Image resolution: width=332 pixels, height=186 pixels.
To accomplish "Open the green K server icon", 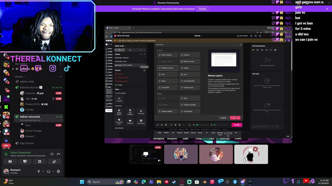I will 6,107.
